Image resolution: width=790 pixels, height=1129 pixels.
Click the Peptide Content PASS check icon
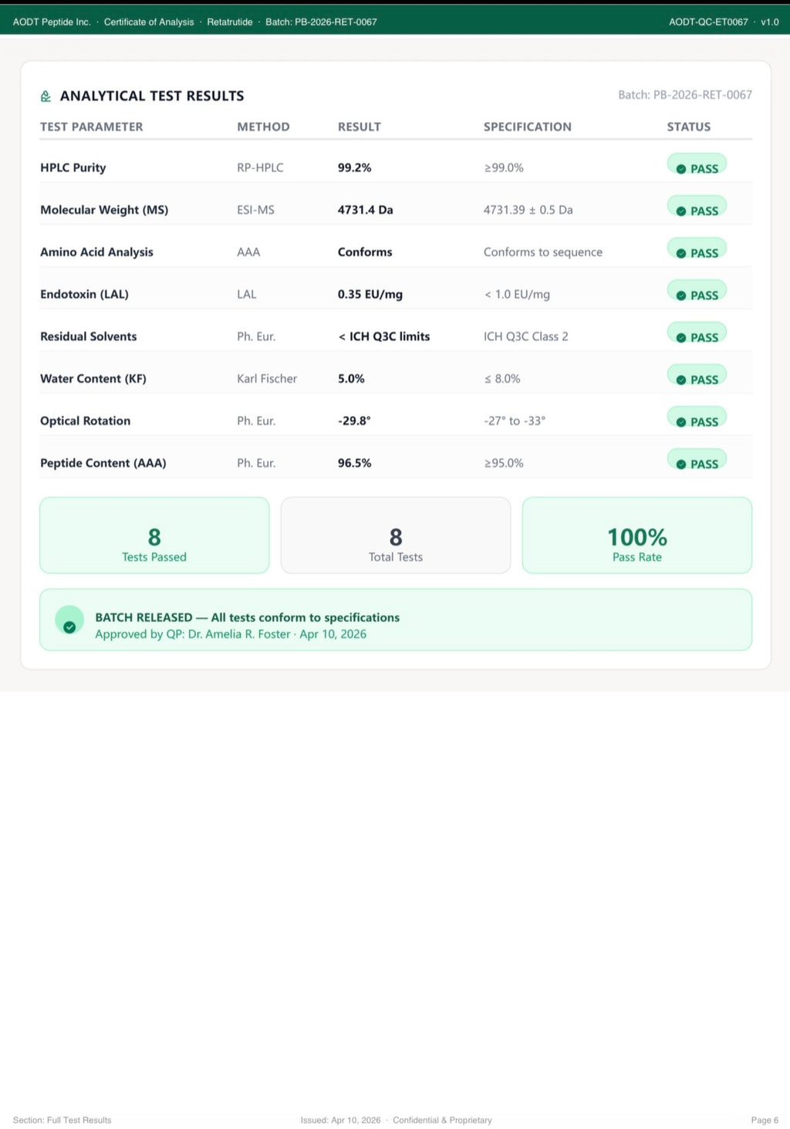pos(681,465)
